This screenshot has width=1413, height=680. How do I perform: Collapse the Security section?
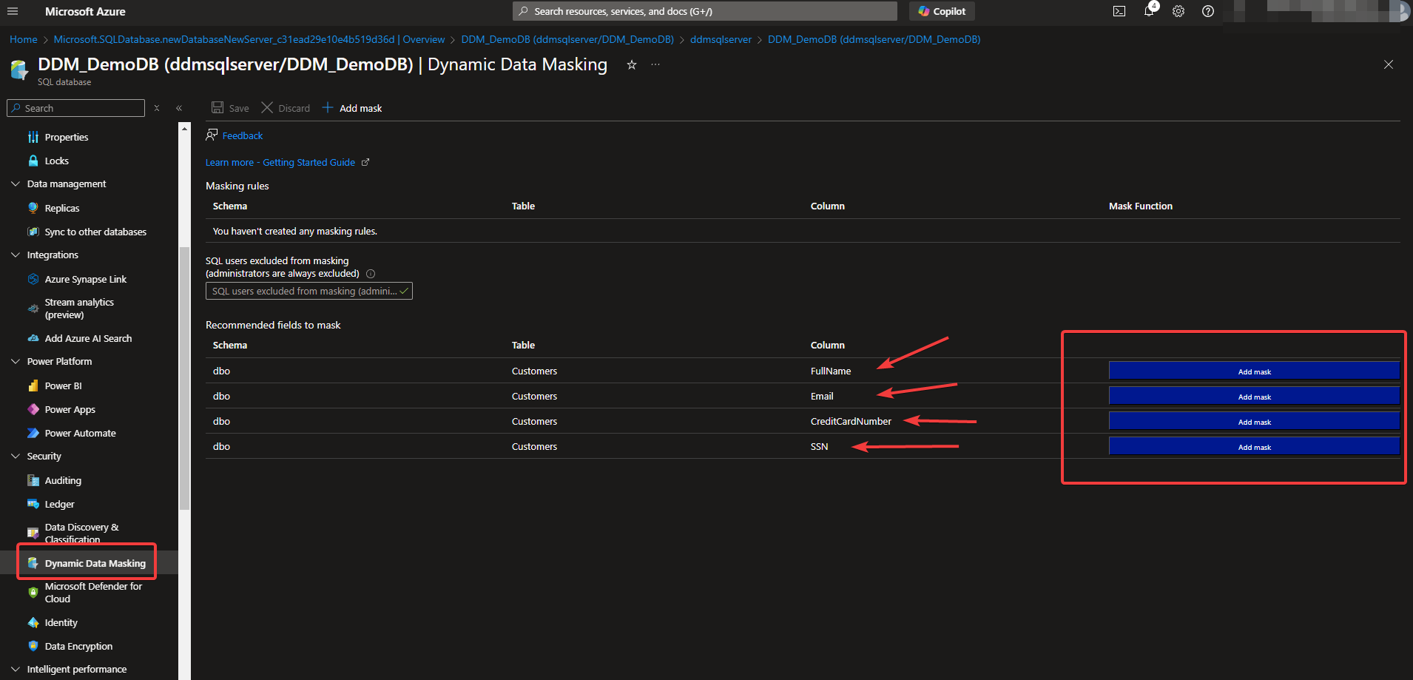coord(16,456)
